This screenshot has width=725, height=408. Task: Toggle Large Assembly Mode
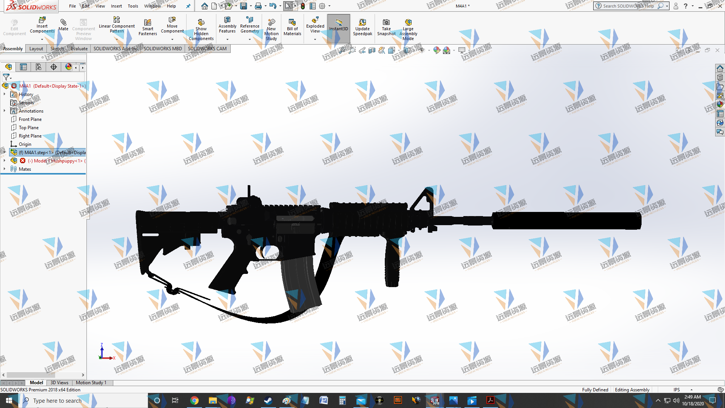click(408, 23)
